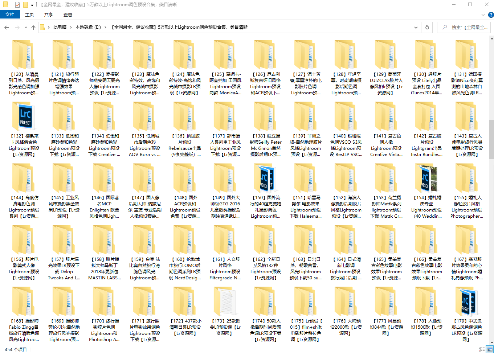Select folder 【144】高度仿真电影色调
This screenshot has height=353, width=494.
click(x=24, y=191)
